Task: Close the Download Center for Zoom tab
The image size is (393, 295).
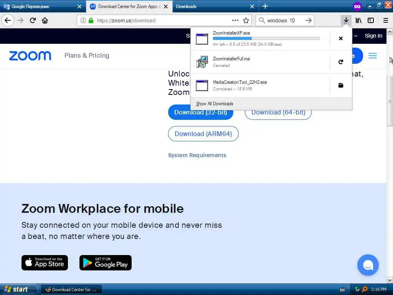Action: coord(166,6)
